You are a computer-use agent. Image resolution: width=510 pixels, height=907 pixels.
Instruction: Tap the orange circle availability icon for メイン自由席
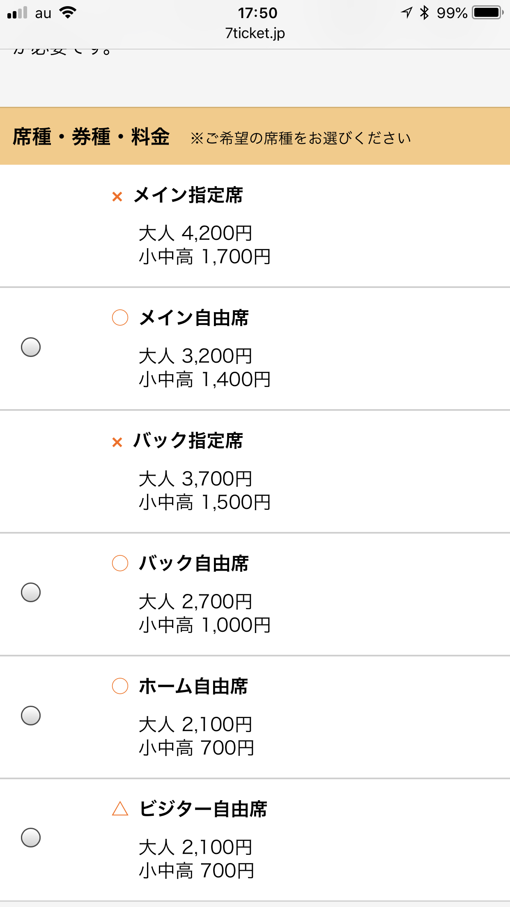(120, 318)
